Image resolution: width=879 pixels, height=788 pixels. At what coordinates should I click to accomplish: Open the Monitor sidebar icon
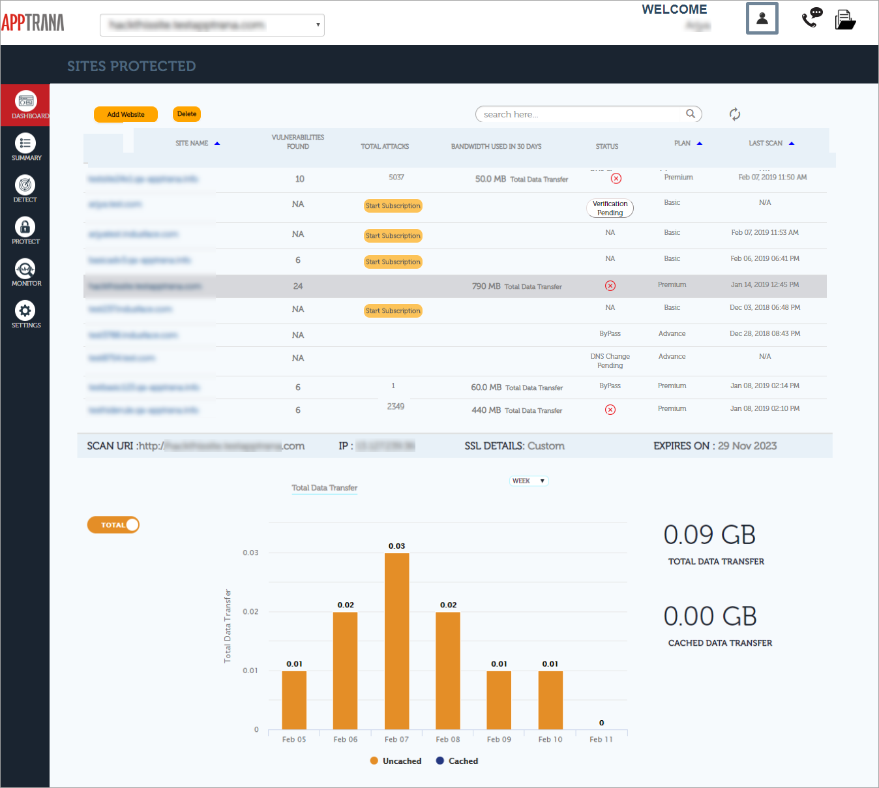(x=25, y=272)
